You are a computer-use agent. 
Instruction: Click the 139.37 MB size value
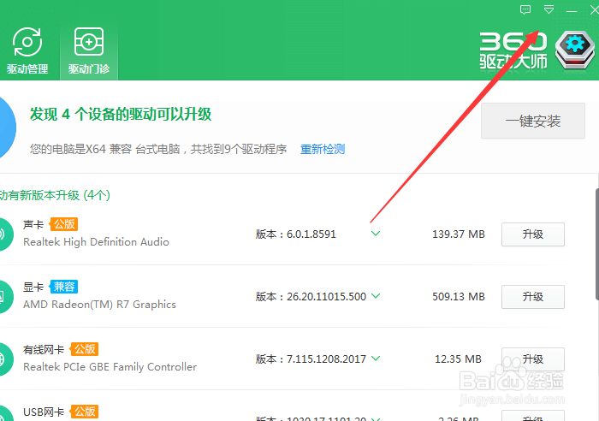(459, 234)
